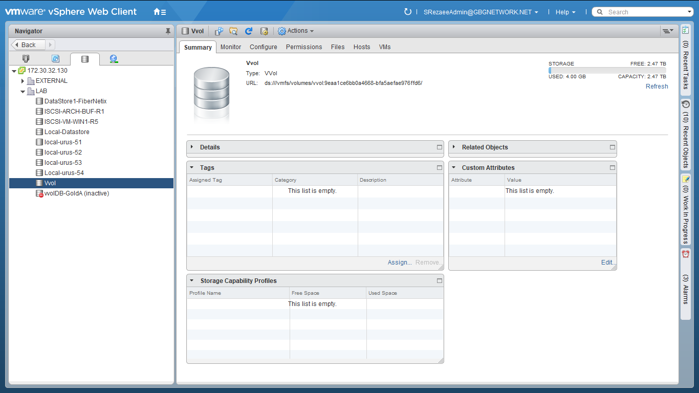The width and height of the screenshot is (699, 393).
Task: Open the Summary tab
Action: (198, 47)
